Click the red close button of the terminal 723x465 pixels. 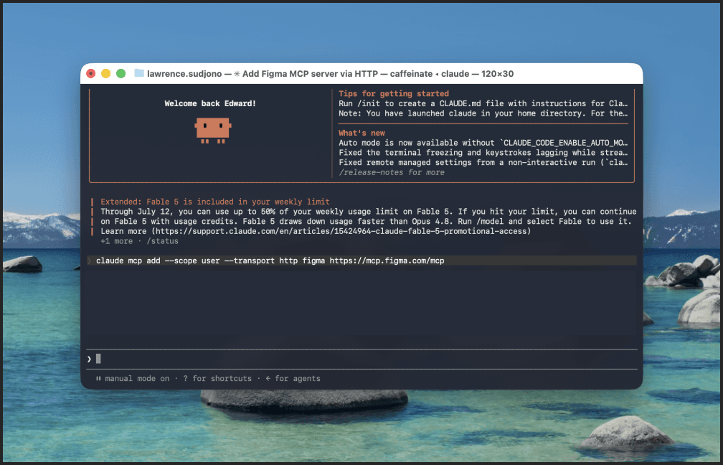coord(91,73)
